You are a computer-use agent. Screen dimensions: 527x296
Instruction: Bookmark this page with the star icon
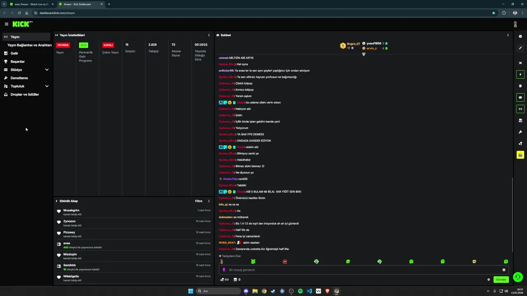click(494, 13)
